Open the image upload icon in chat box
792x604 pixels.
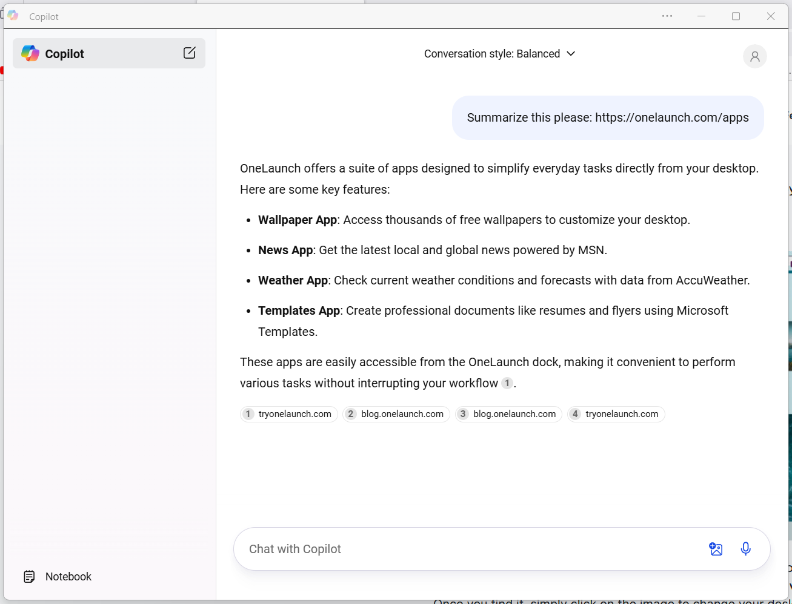[x=716, y=549]
